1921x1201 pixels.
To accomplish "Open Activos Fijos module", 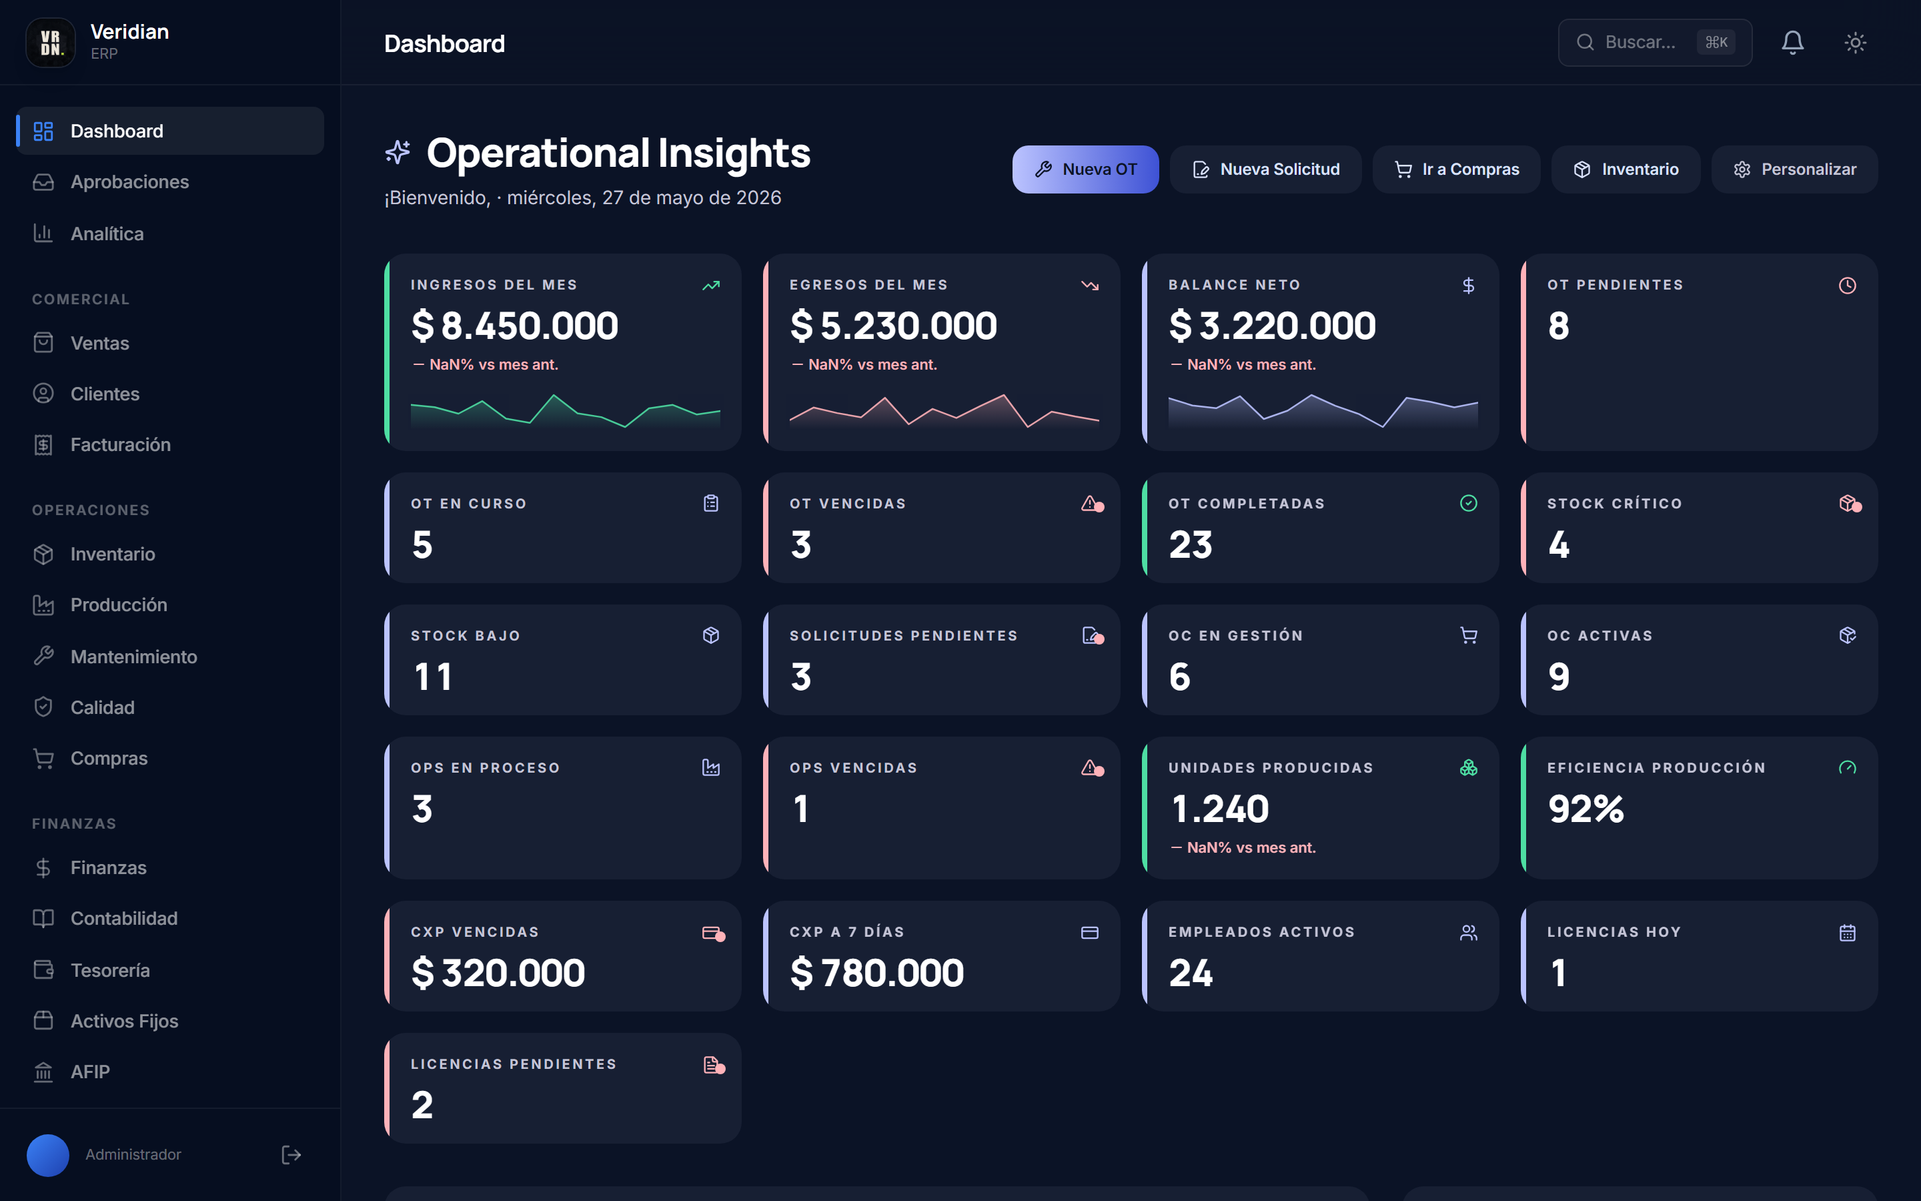I will [170, 1021].
